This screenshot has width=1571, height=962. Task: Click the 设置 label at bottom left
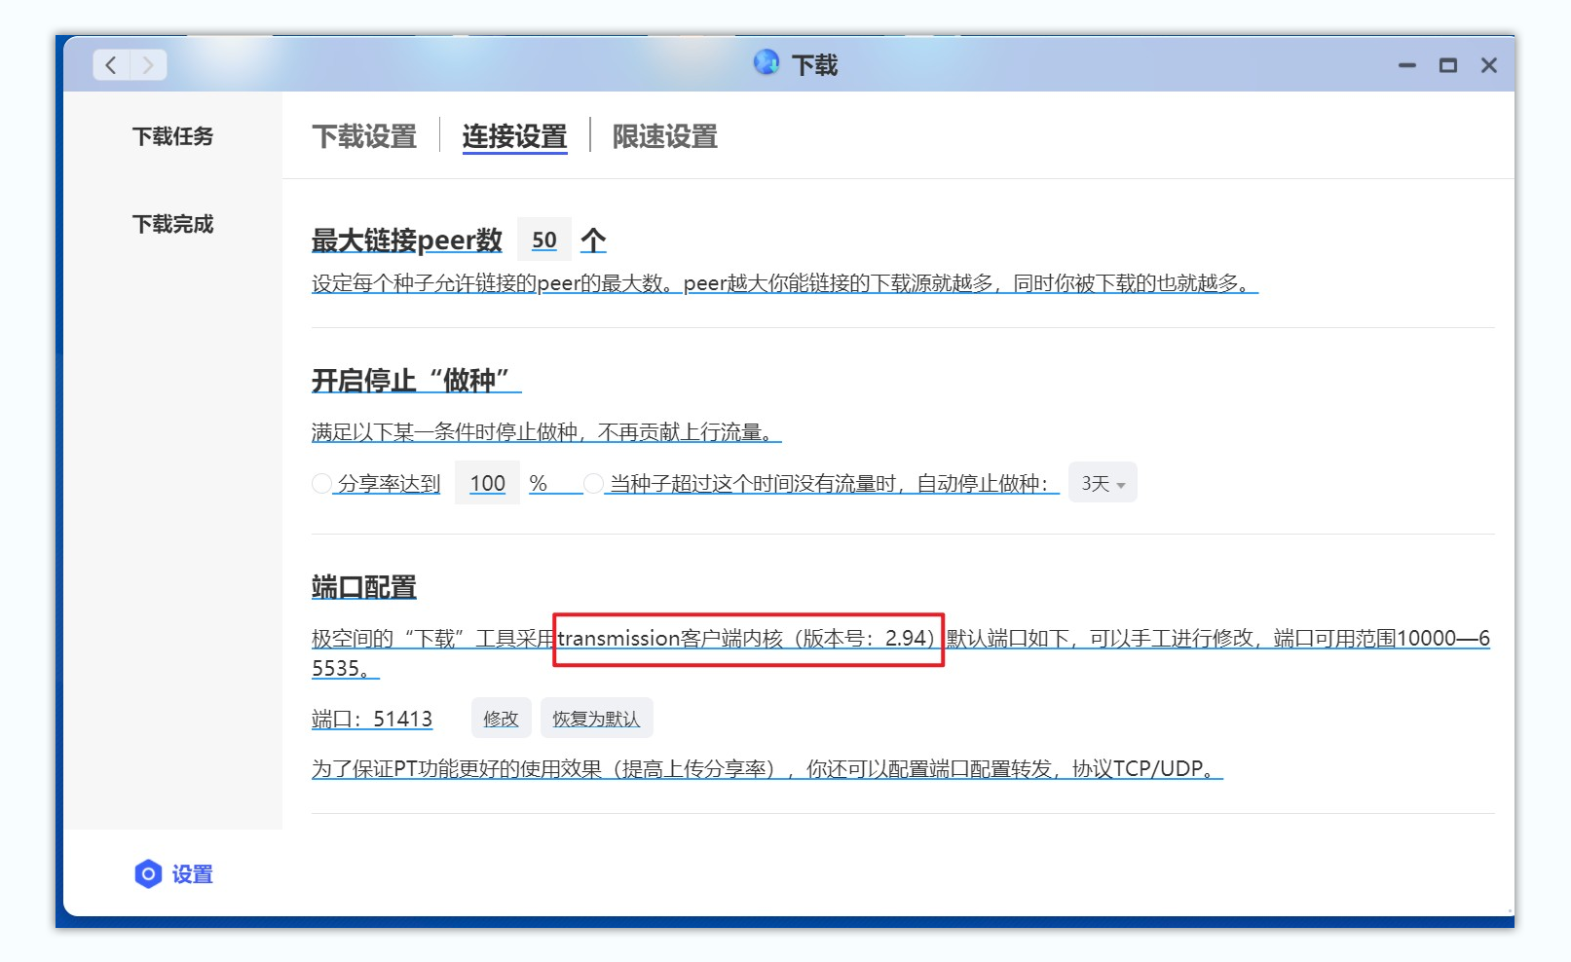194,874
